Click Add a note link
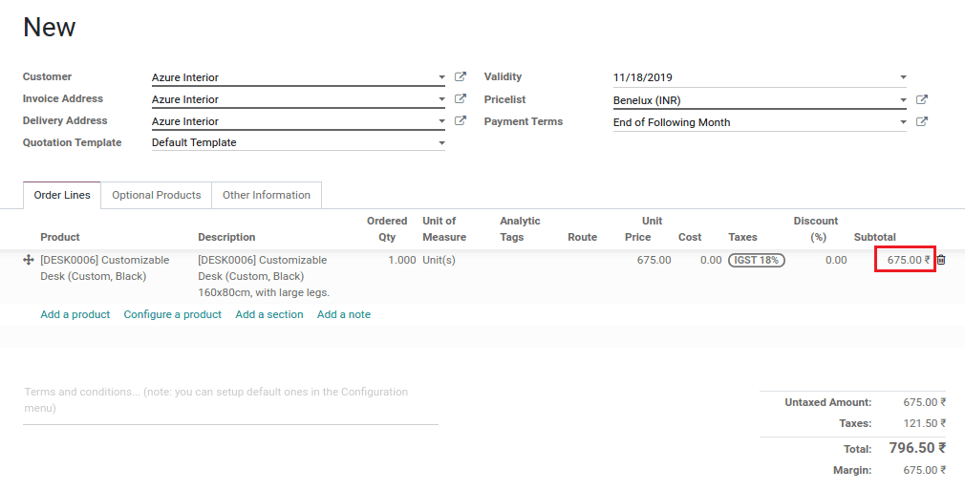 (343, 314)
